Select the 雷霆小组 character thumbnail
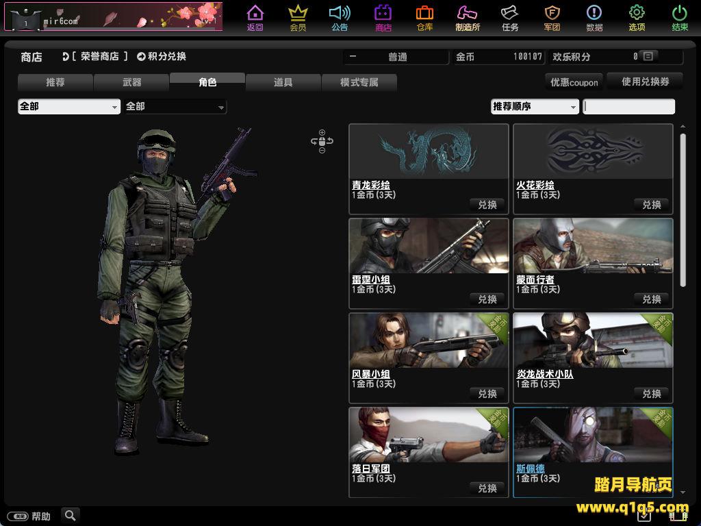 point(429,246)
